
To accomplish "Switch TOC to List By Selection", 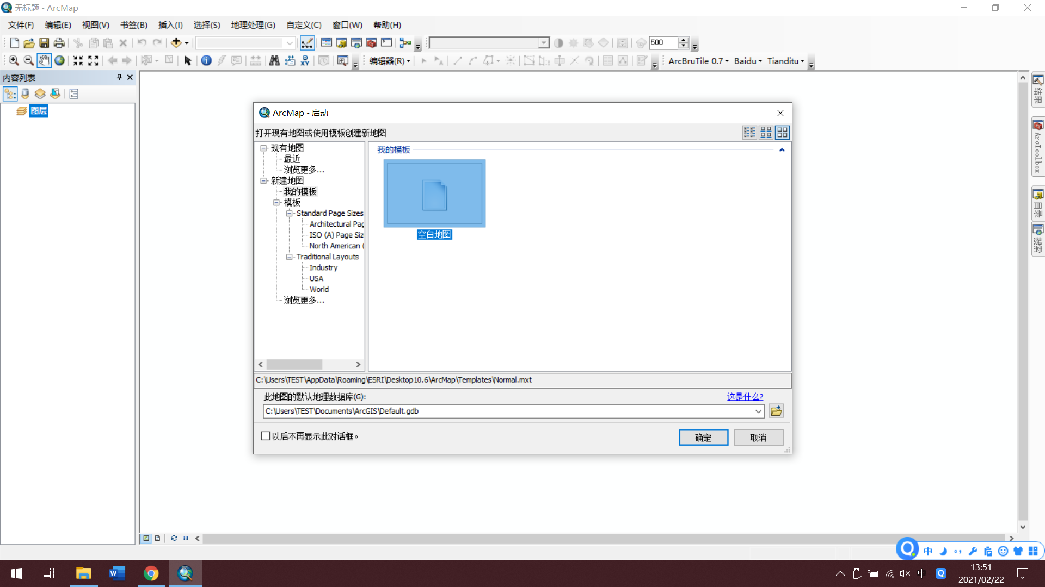I will point(55,94).
